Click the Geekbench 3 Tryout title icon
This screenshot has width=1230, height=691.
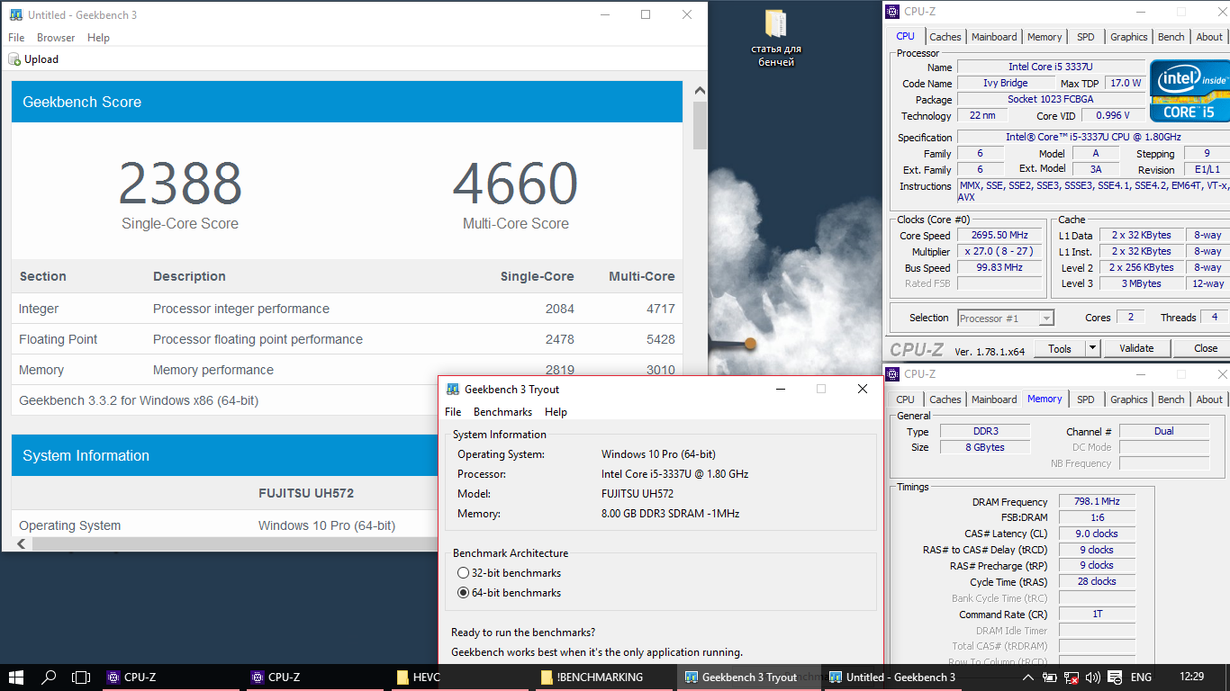click(x=452, y=390)
